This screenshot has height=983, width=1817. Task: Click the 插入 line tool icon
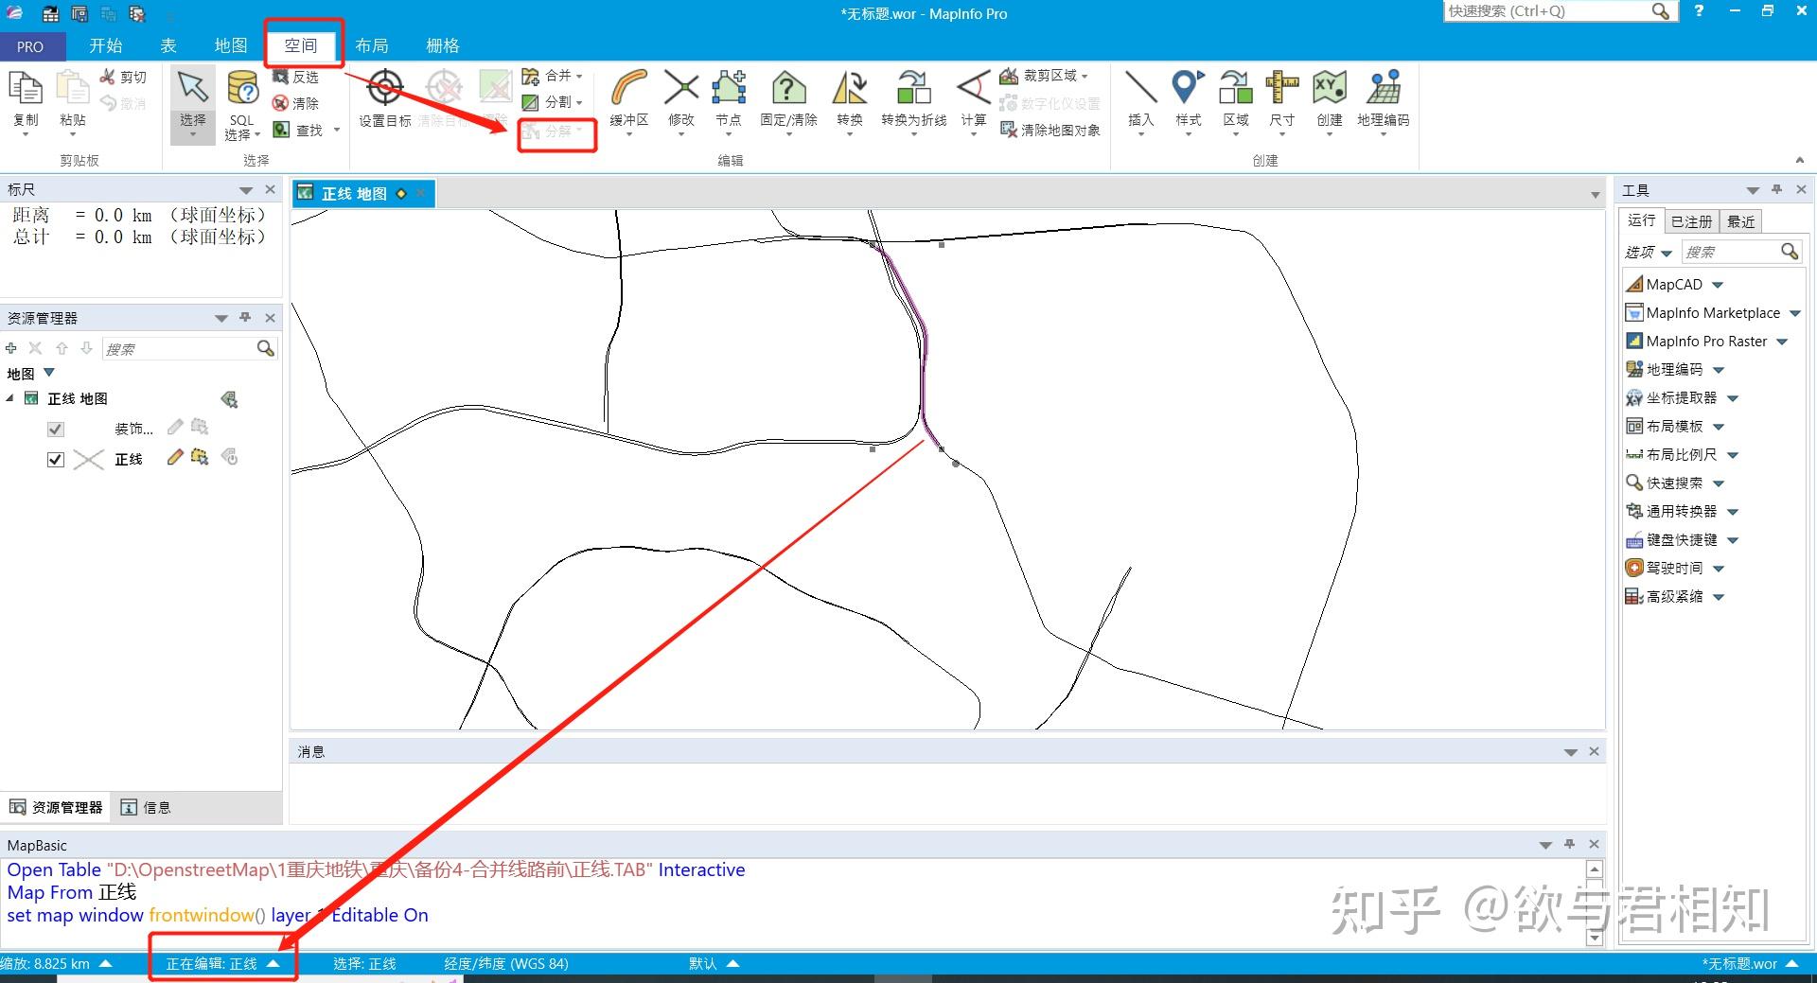(x=1140, y=88)
